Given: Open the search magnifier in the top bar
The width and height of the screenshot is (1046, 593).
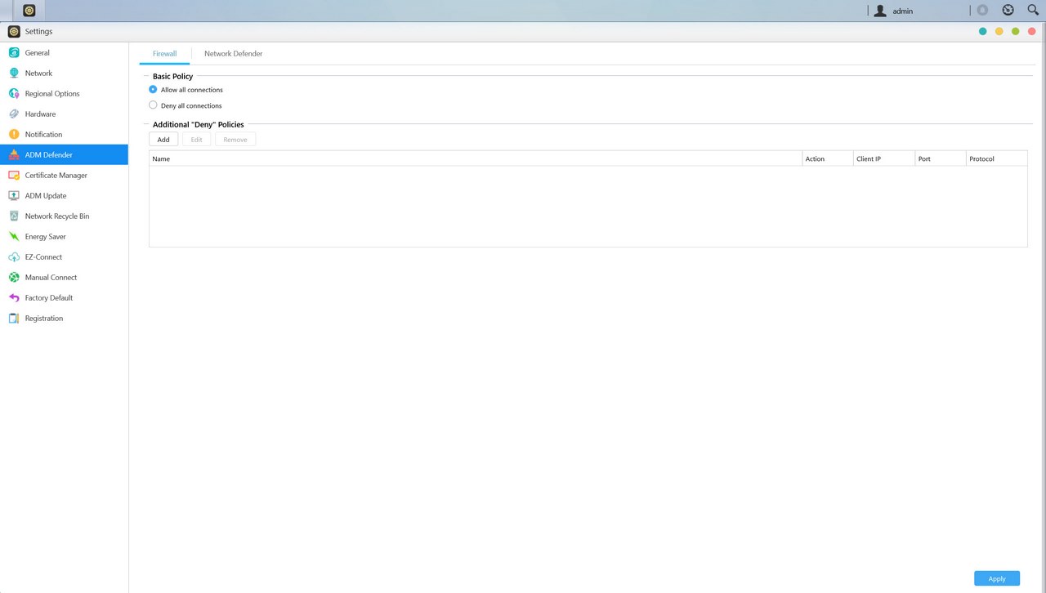Looking at the screenshot, I should pos(1033,10).
